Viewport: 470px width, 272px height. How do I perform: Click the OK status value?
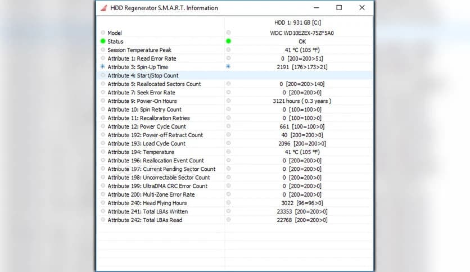[302, 42]
